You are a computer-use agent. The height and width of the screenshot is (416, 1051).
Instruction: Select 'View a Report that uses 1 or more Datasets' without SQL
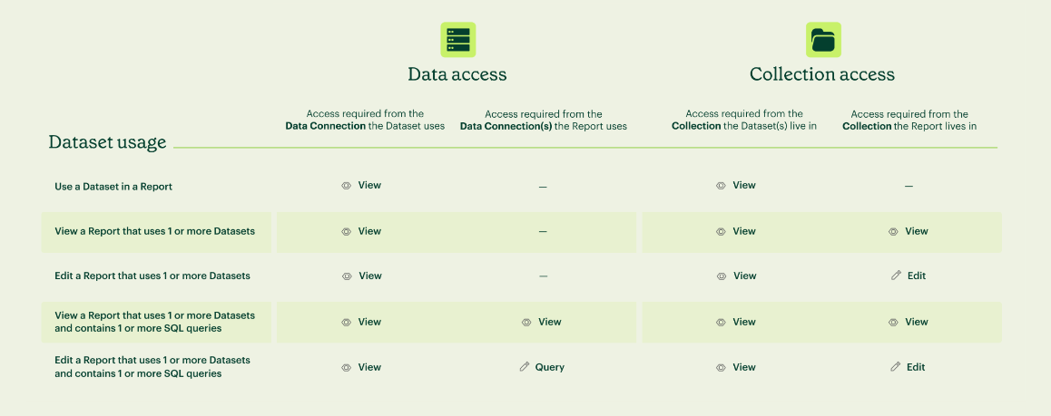click(x=155, y=231)
